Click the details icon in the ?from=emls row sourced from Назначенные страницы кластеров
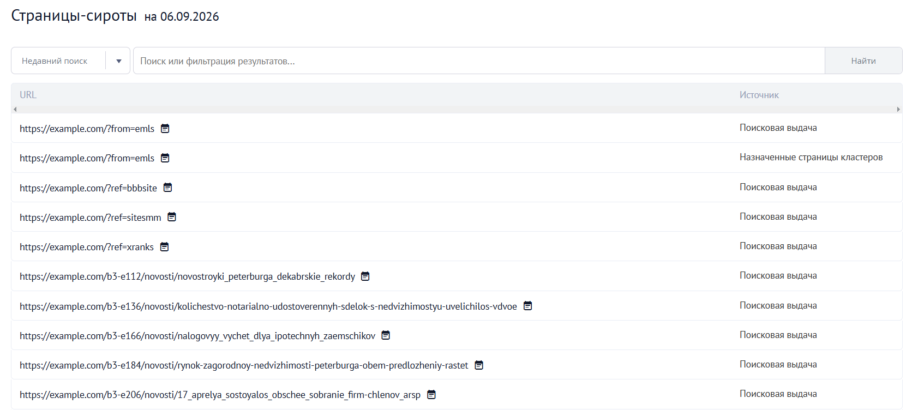912x410 pixels. [165, 158]
